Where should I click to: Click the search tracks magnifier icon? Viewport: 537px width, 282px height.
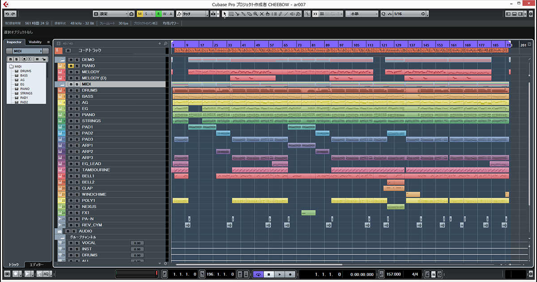pos(166,43)
